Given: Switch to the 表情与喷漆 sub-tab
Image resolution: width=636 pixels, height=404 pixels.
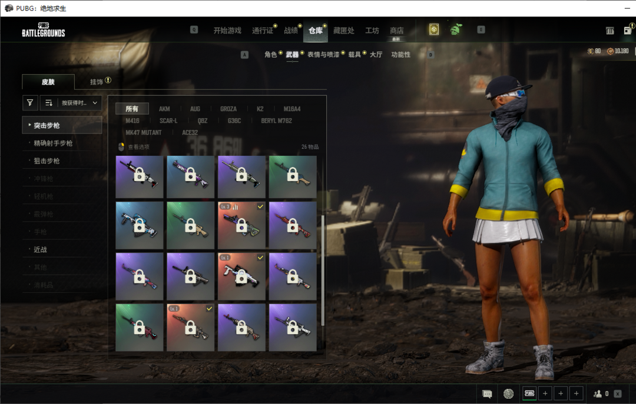Looking at the screenshot, I should click(x=323, y=54).
